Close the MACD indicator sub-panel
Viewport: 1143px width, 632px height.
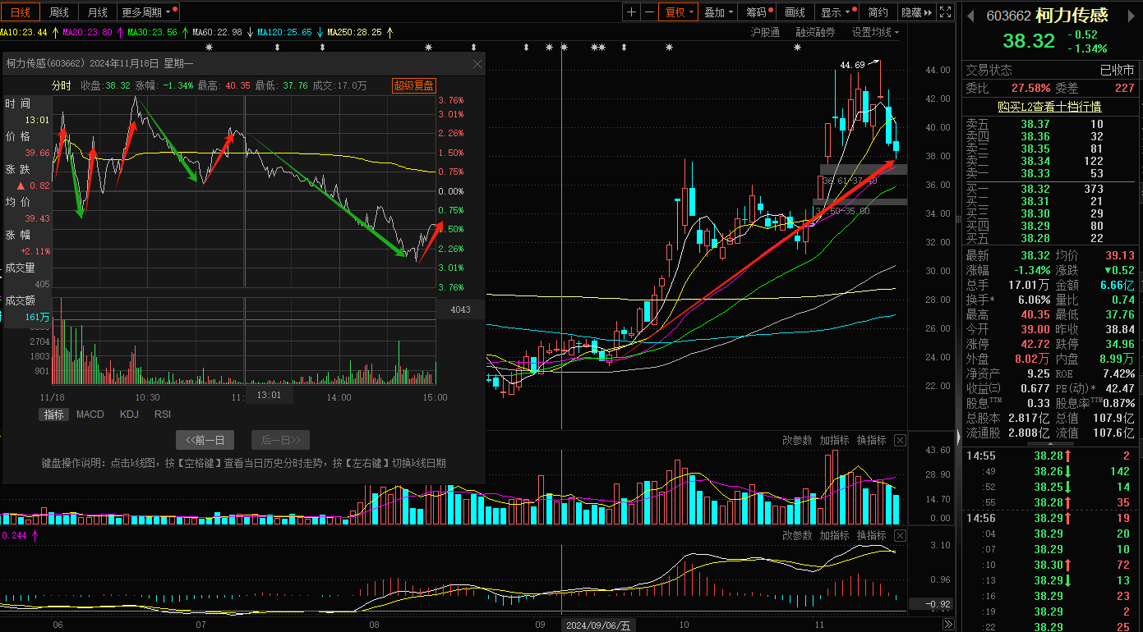[900, 535]
